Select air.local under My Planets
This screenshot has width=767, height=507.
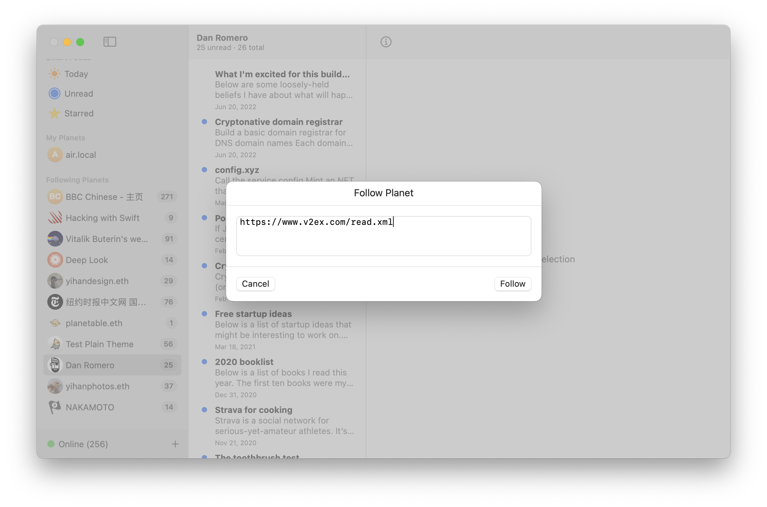pos(81,155)
